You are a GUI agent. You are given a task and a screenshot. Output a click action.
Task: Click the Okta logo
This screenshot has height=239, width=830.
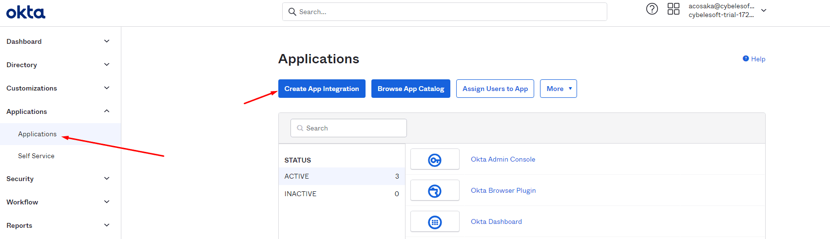point(26,12)
